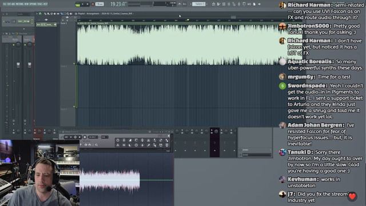Click the Edison round record button
366x206 pixels.
point(85,137)
